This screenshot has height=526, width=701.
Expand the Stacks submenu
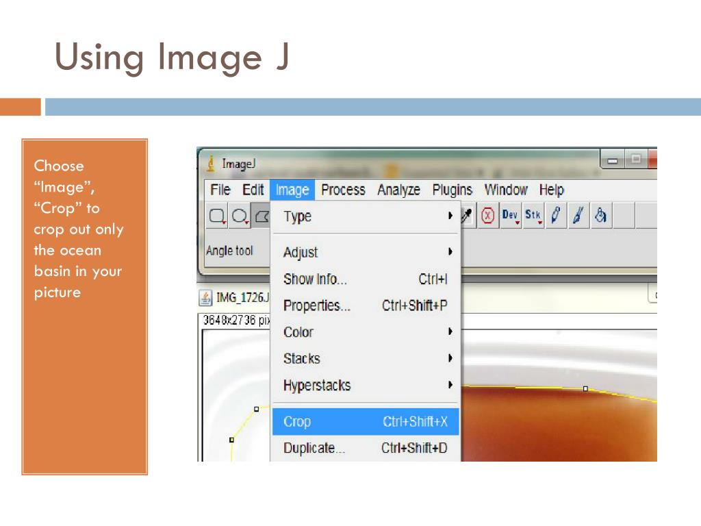366,358
